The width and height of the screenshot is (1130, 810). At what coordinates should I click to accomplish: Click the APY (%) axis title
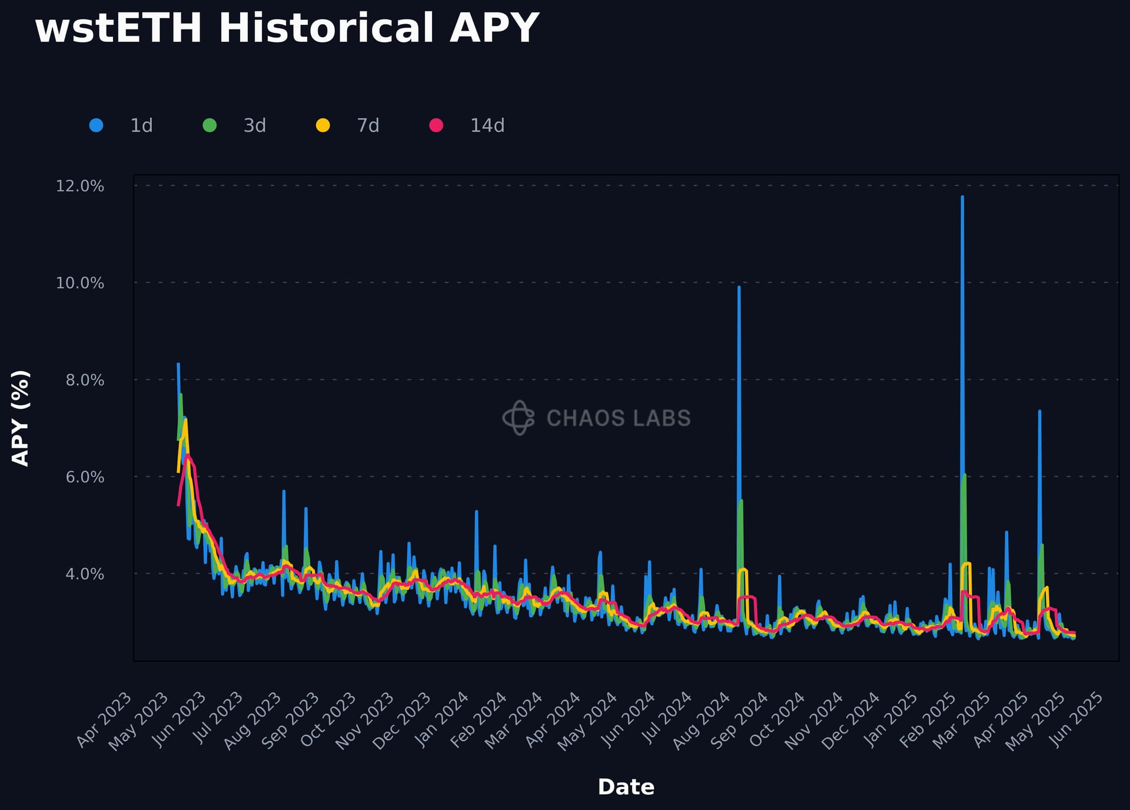[x=21, y=418]
